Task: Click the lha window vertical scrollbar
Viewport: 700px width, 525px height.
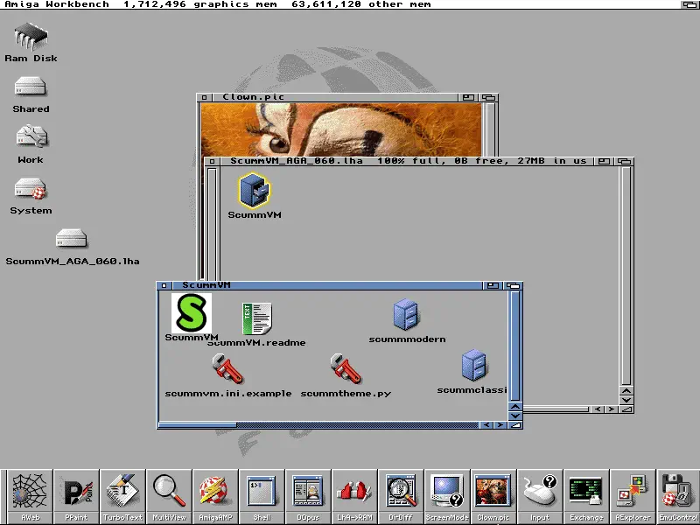Action: 626,276
